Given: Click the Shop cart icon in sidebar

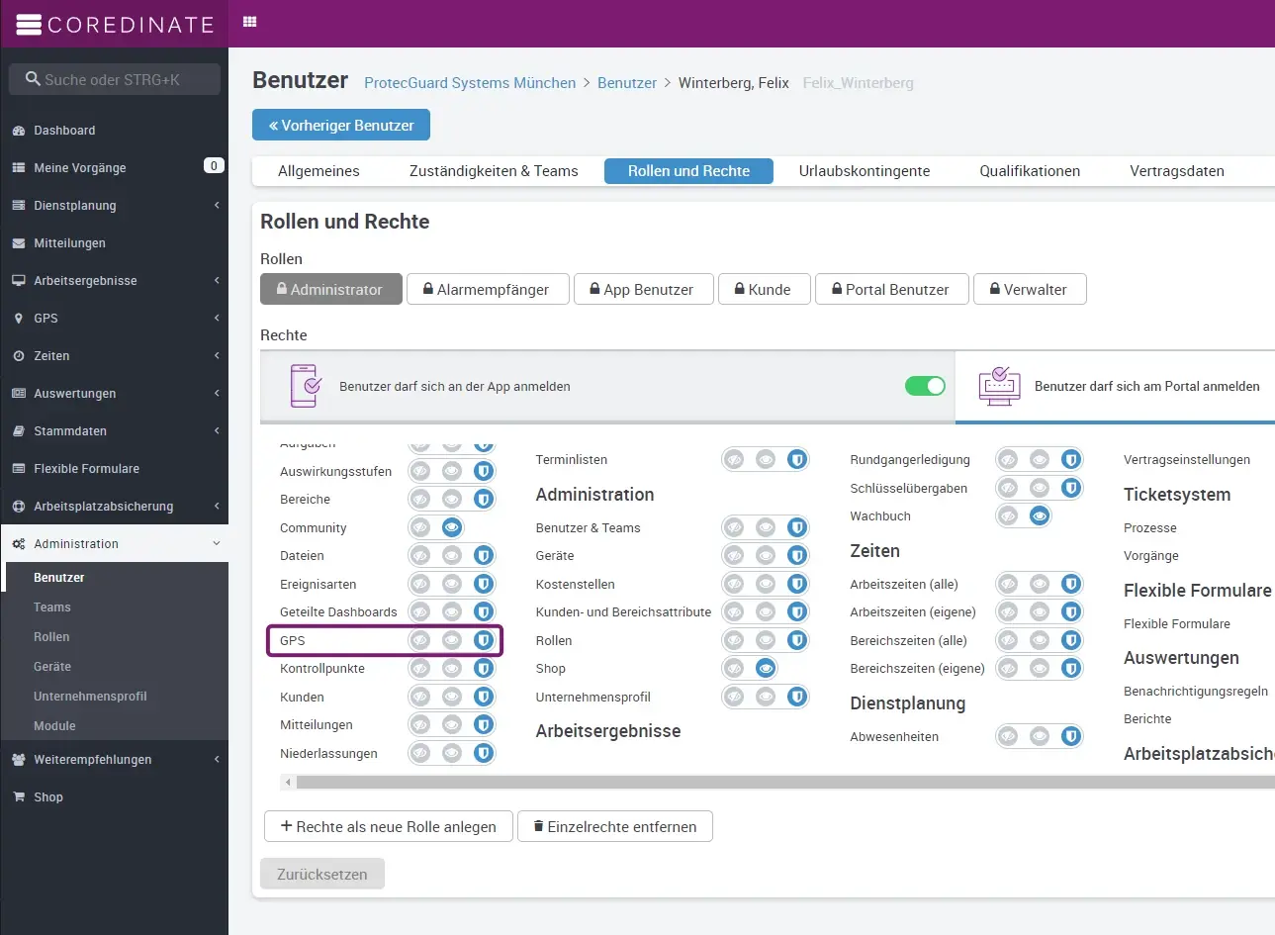Looking at the screenshot, I should coord(19,797).
